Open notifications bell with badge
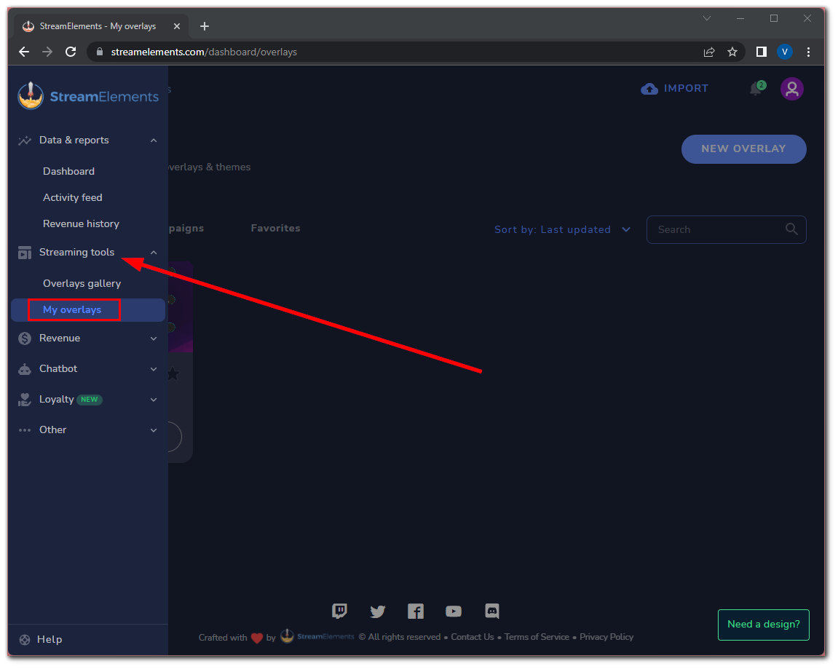 coord(756,89)
